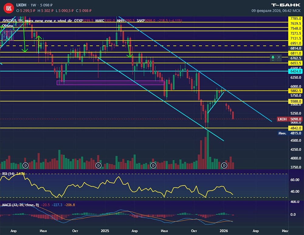This screenshot has height=235, width=304.
Task: Click the yellow 5882.5 level label
Action: (x=296, y=91)
